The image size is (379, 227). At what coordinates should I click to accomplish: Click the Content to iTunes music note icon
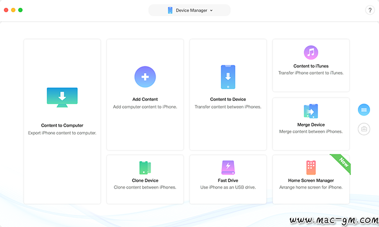click(311, 52)
